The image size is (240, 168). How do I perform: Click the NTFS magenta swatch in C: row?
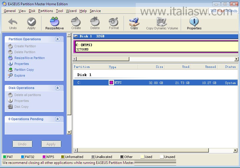(x=111, y=83)
